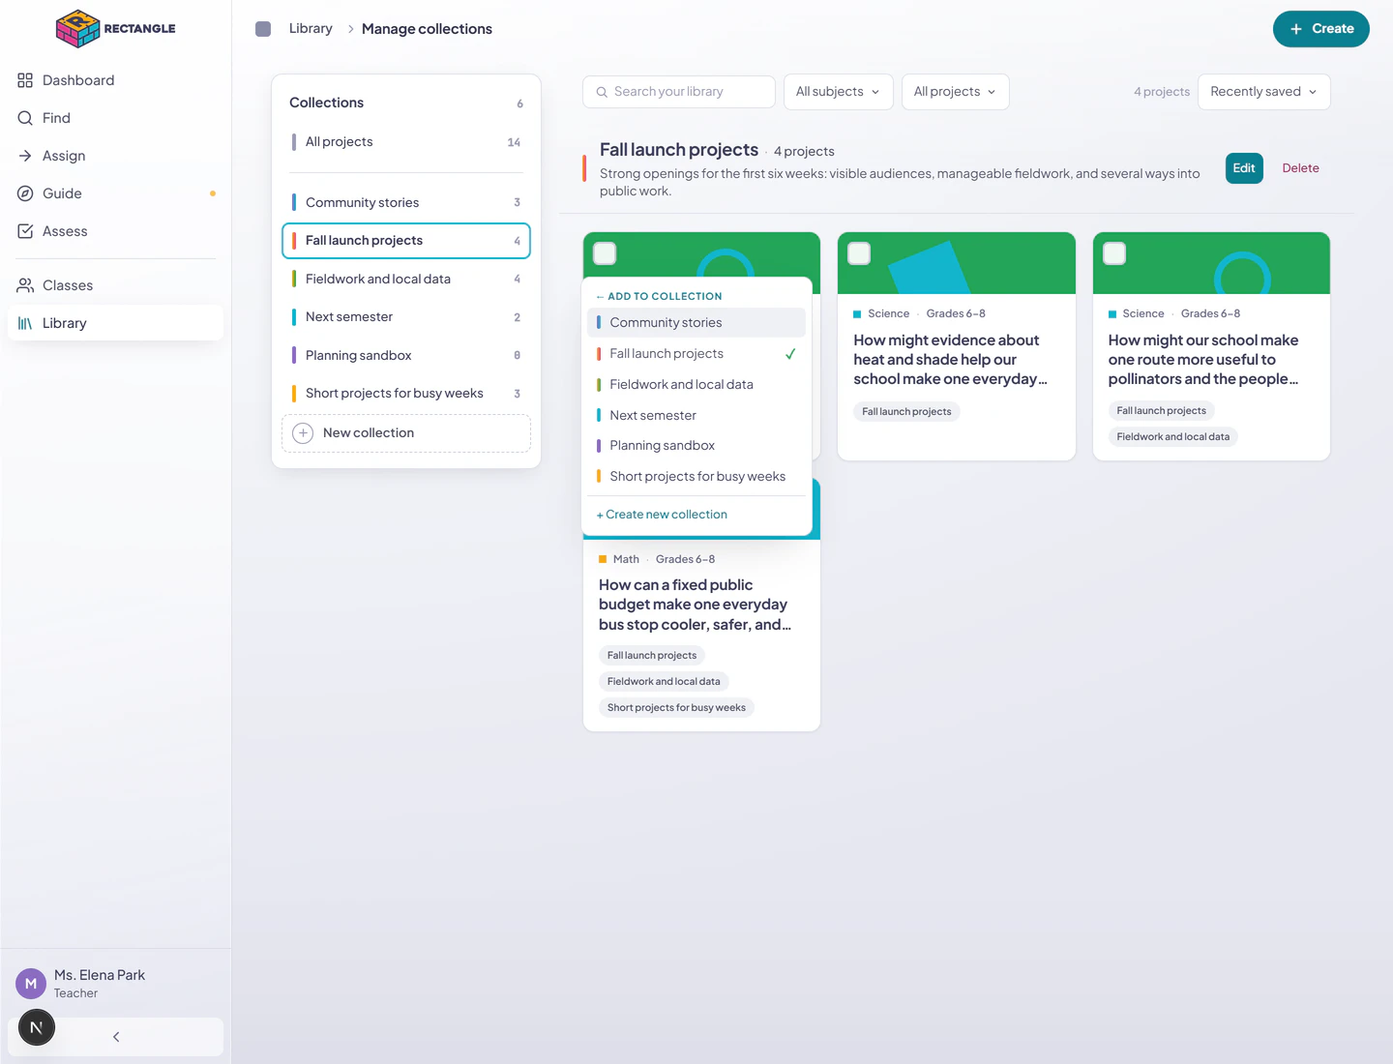This screenshot has width=1393, height=1064.
Task: Collapse the sidebar with the chevron
Action: point(116,1037)
